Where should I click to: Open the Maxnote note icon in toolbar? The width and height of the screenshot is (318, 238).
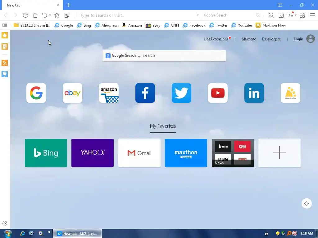[67, 15]
